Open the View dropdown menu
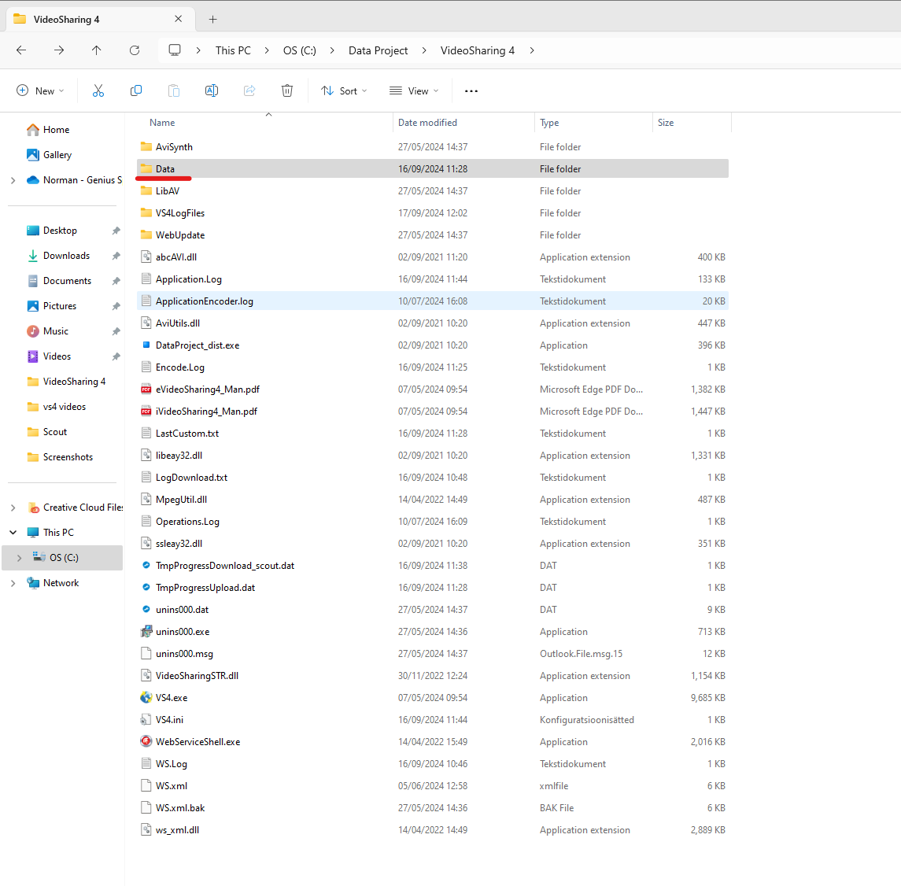The width and height of the screenshot is (901, 886). [414, 90]
